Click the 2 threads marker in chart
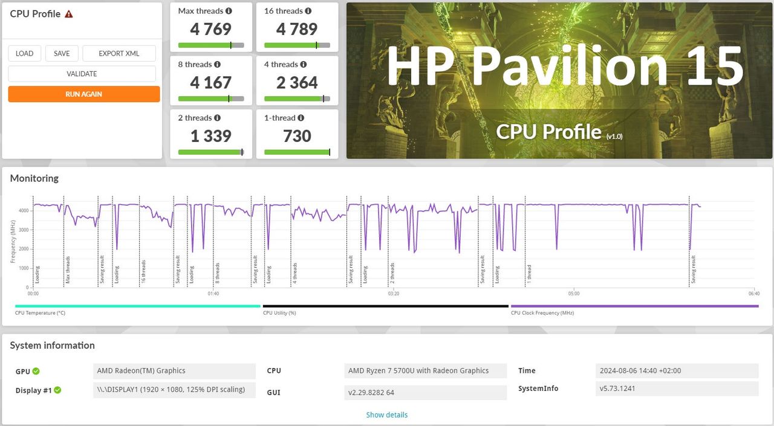Viewport: 774px width, 426px height. [x=392, y=273]
